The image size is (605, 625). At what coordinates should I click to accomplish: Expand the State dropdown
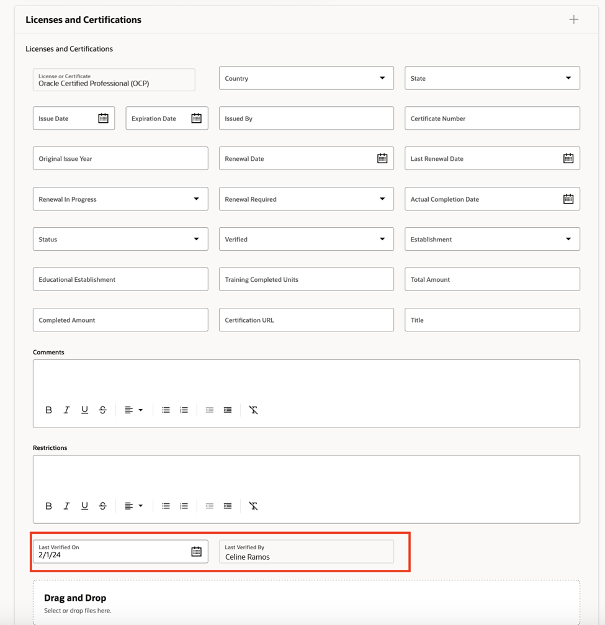[492, 78]
